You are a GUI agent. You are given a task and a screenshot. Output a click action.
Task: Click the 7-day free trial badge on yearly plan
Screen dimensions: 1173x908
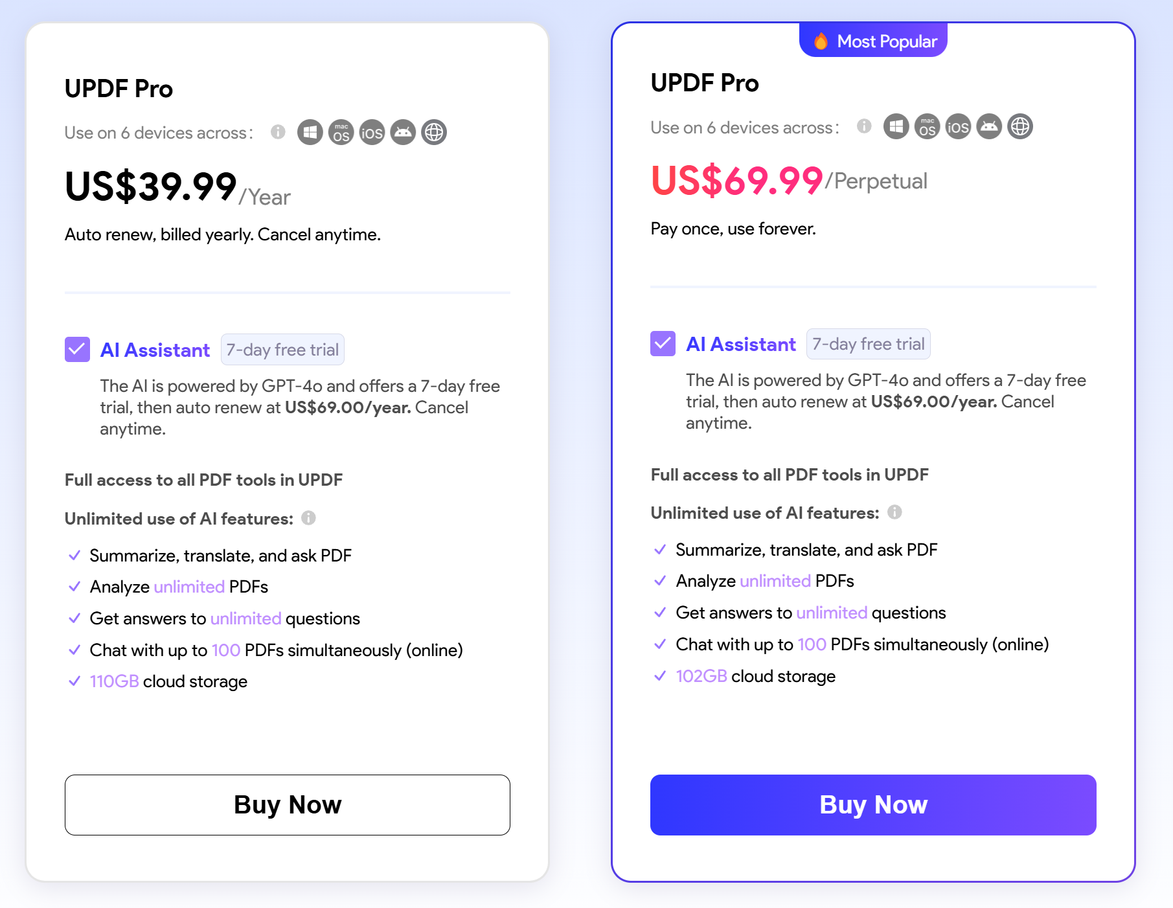[282, 350]
